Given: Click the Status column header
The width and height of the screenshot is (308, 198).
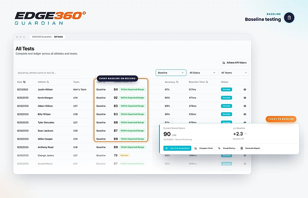Looking at the screenshot, I should (225, 82).
